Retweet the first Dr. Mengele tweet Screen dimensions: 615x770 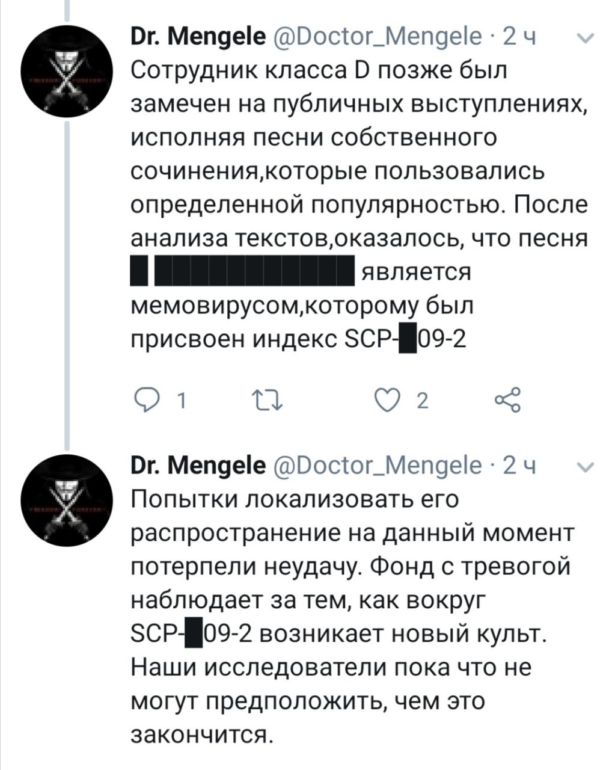(266, 399)
